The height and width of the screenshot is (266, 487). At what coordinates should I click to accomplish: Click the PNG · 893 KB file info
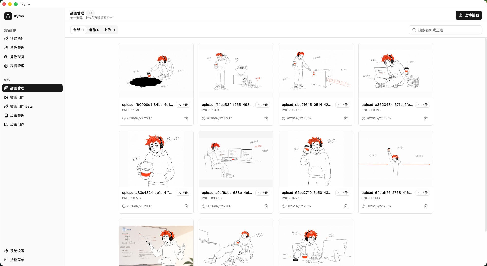[x=212, y=198]
